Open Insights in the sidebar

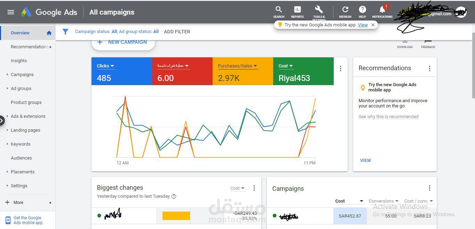point(19,61)
